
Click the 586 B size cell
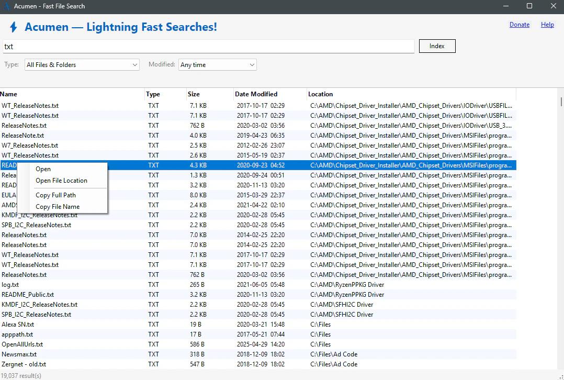click(197, 344)
